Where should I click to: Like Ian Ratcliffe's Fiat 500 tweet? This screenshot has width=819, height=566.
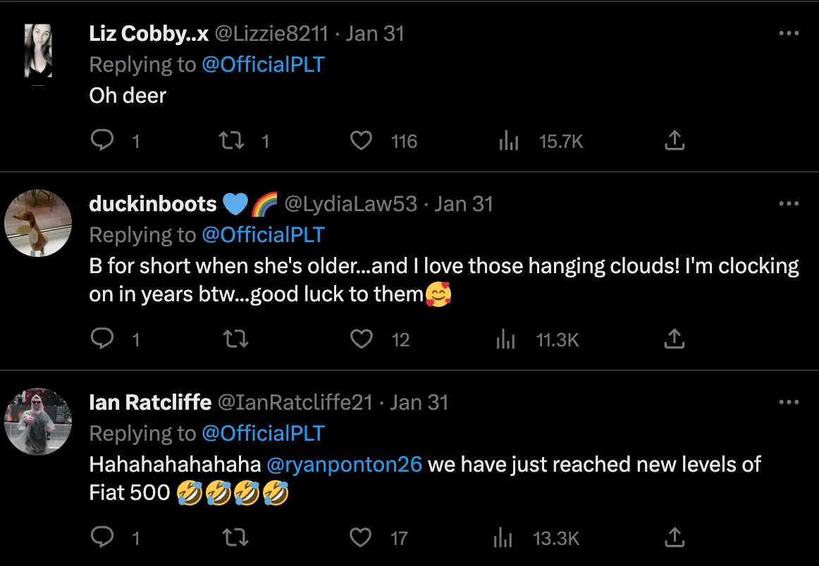click(x=361, y=539)
